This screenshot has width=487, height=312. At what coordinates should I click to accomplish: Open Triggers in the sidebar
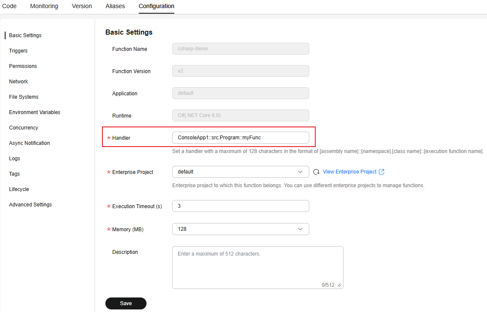tap(18, 51)
